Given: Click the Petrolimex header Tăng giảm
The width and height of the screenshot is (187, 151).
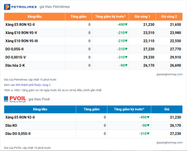Looking at the screenshot, I should [79, 17].
